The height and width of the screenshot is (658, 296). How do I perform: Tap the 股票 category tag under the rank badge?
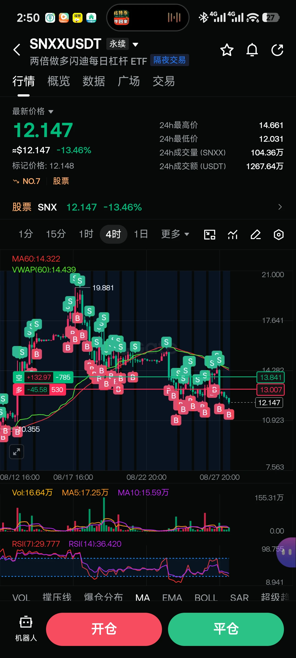(61, 181)
